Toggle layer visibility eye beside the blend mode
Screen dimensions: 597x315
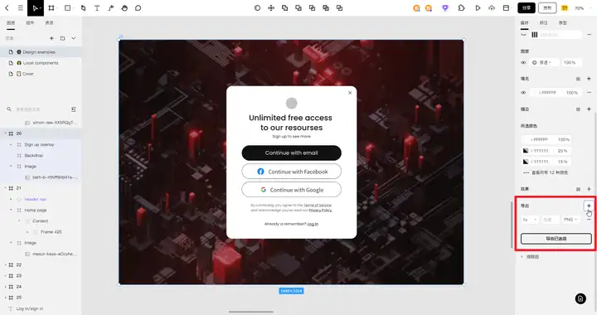(x=523, y=62)
